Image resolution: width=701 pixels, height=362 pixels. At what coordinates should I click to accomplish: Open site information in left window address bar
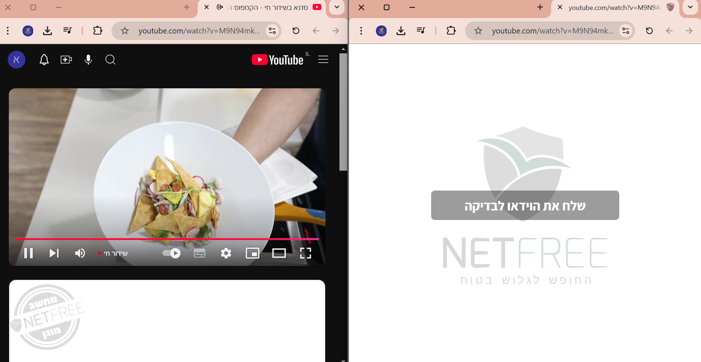[x=272, y=31]
